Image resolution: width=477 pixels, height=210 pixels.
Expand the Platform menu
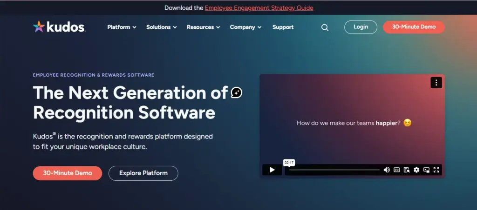pos(122,27)
